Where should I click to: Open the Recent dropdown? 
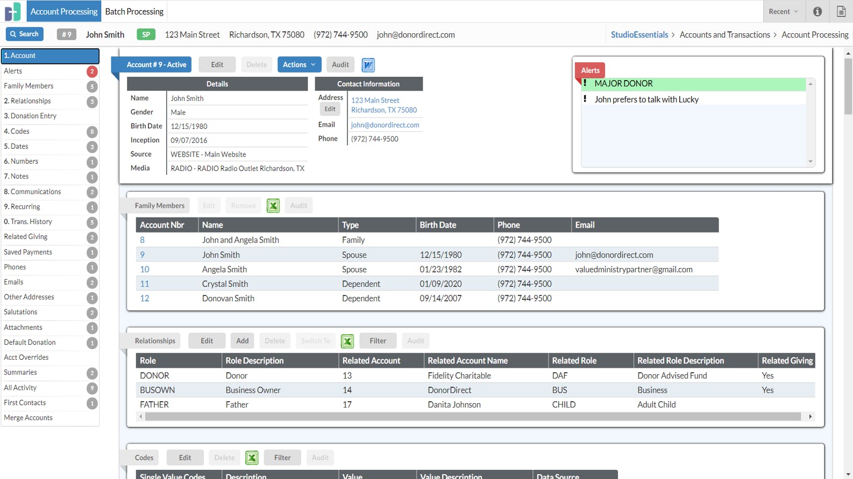[783, 11]
